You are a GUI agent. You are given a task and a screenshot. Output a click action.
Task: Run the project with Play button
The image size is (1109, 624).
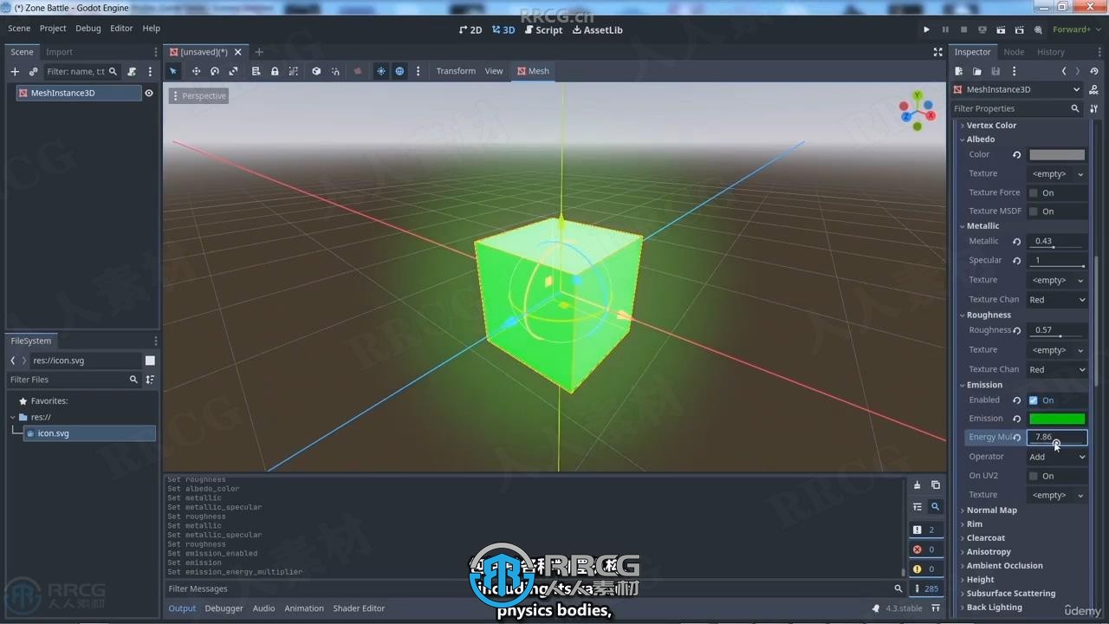(x=926, y=29)
